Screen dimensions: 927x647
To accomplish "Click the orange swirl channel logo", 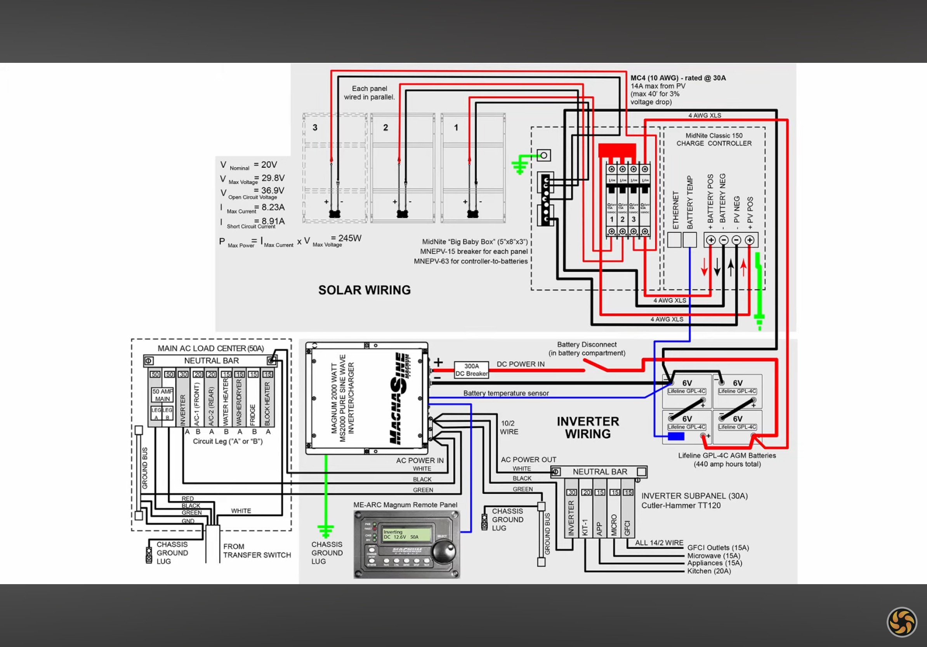I will tap(901, 622).
